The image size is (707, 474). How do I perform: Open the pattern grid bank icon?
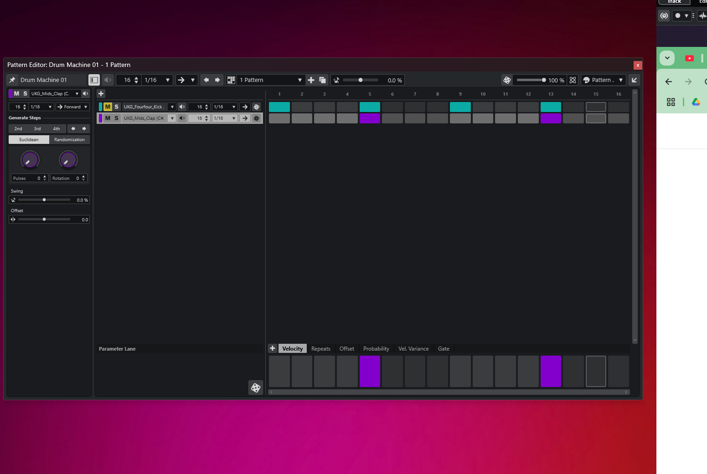[x=231, y=80]
